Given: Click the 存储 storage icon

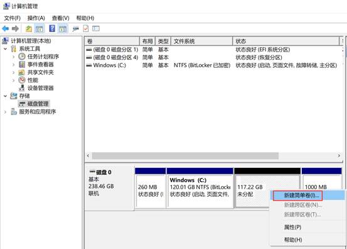Looking at the screenshot, I should (14, 96).
